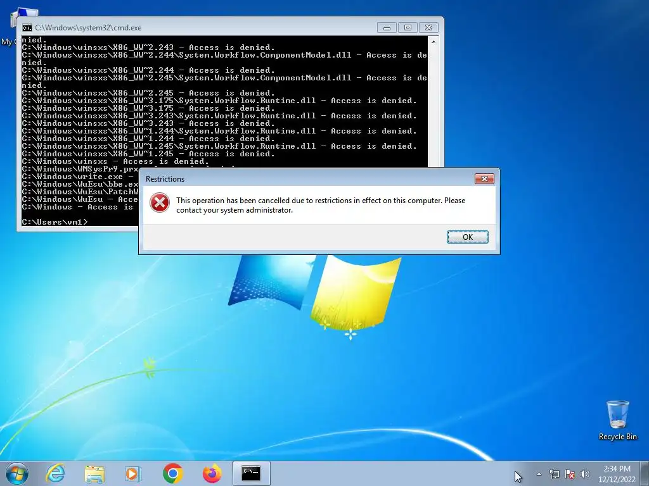Viewport: 649px width, 486px height.
Task: Click the red error icon in the Restrictions dialog
Action: coord(159,203)
